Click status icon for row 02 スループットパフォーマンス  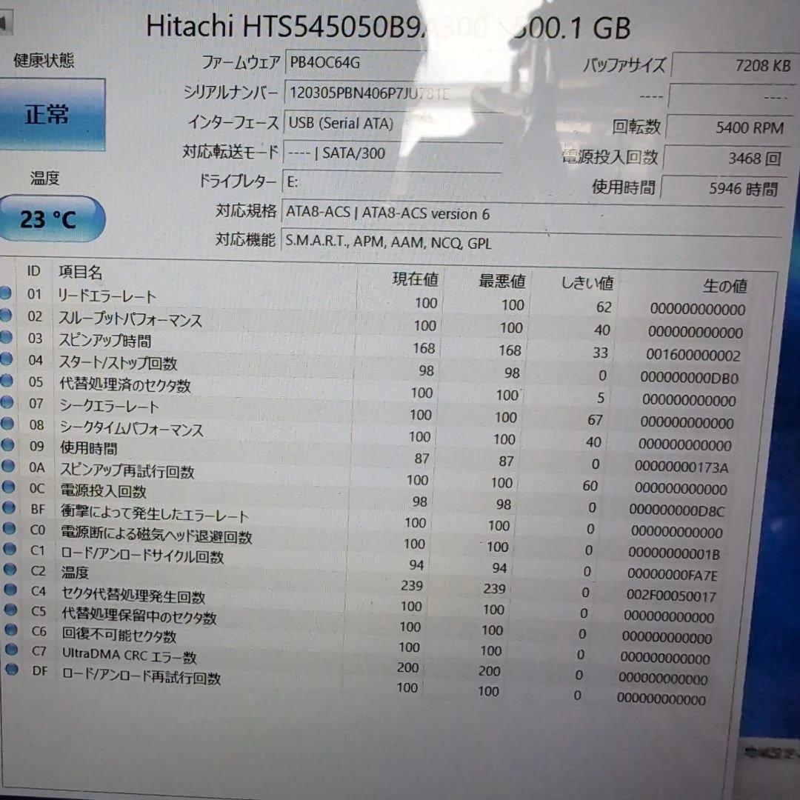point(6,316)
